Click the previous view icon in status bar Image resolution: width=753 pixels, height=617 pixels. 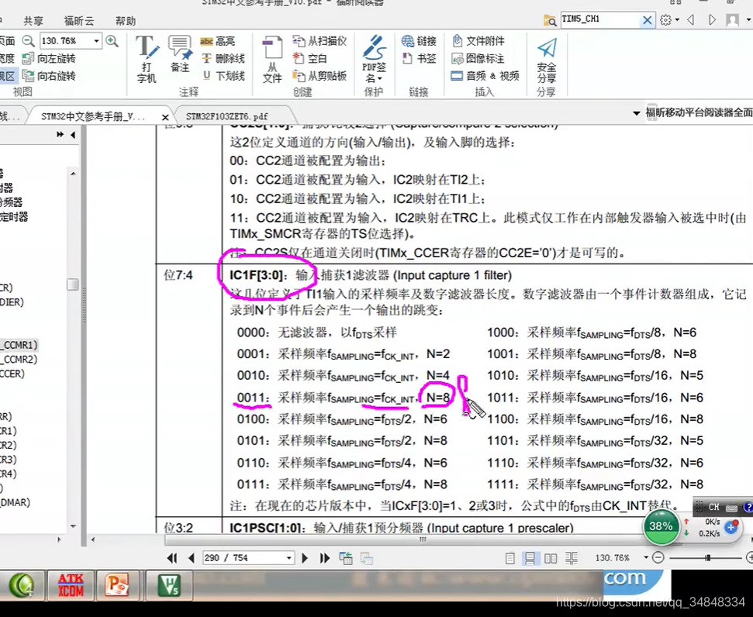tap(346, 558)
